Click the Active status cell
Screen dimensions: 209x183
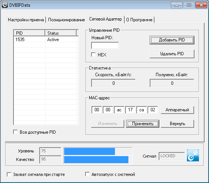(61, 40)
